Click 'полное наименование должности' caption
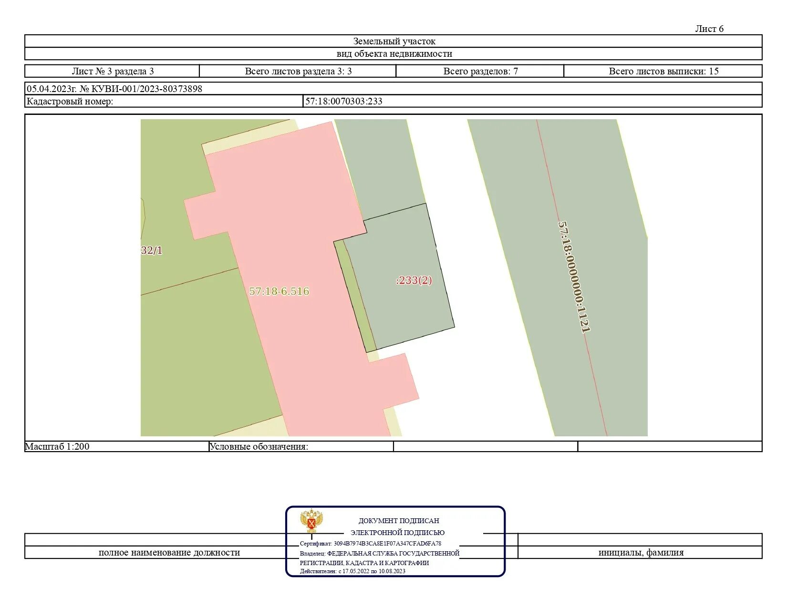Image resolution: width=787 pixels, height=608 pixels. tap(169, 552)
